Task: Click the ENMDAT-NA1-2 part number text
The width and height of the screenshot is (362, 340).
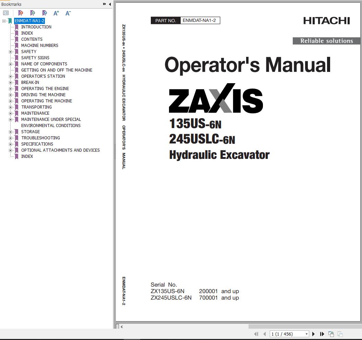Action: click(x=199, y=20)
